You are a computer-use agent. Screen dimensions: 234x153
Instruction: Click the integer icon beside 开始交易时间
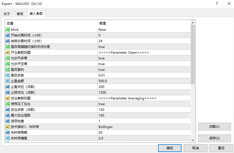point(8,35)
